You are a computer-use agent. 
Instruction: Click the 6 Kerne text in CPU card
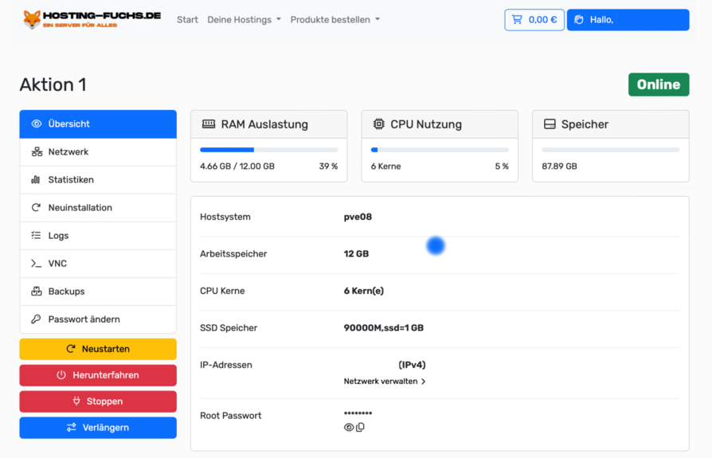click(x=386, y=166)
